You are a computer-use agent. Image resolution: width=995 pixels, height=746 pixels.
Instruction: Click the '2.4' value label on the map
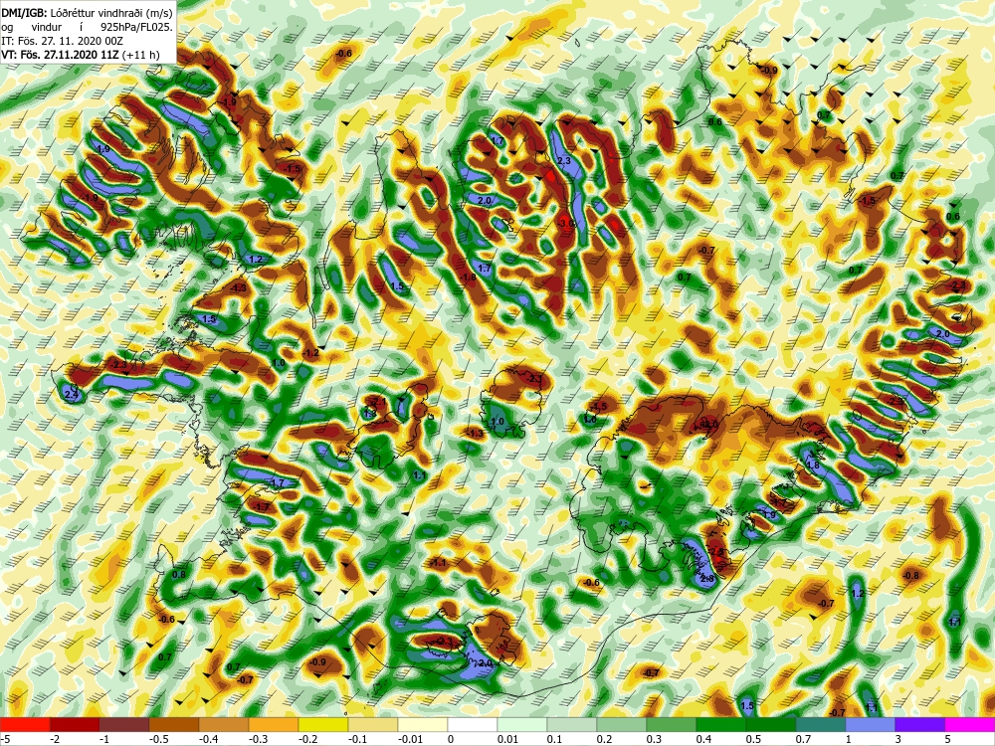(x=72, y=395)
